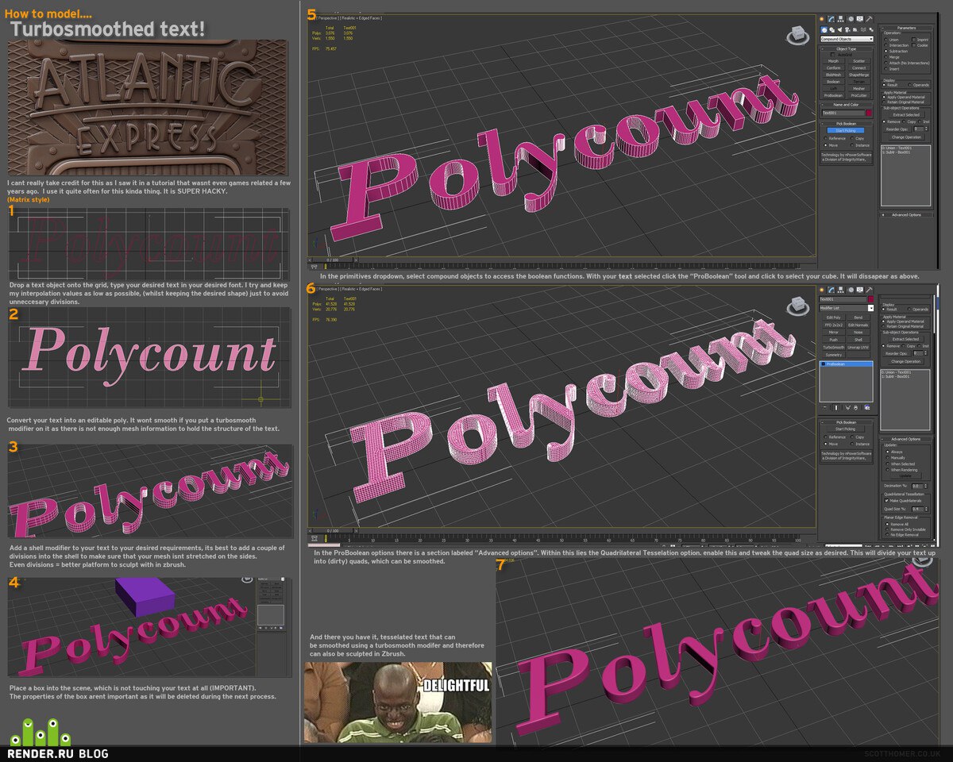Collapse the Advanced Options rollout showing Update options
The width and height of the screenshot is (953, 762).
pos(905,439)
